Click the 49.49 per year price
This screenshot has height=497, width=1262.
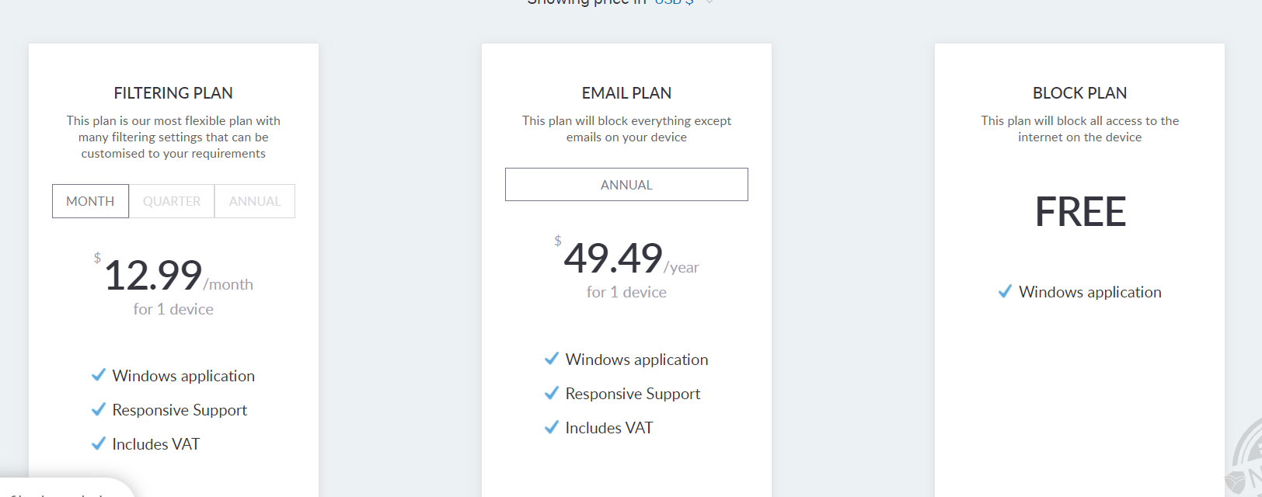pos(614,259)
